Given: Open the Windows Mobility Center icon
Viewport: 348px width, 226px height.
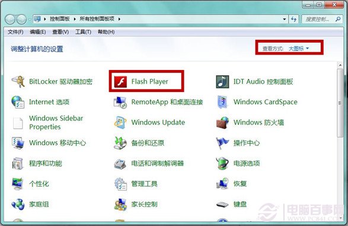Looking at the screenshot, I should pyautogui.click(x=18, y=143).
